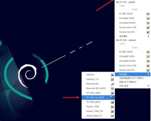Click signal icon for p2p0 B-LINK_5D1D

(x=148, y=14)
